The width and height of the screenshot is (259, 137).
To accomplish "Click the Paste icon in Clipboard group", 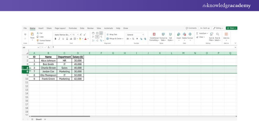I will pyautogui.click(x=32, y=35).
